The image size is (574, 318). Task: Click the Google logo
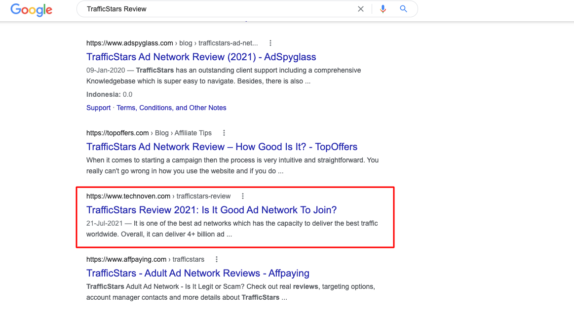click(31, 9)
